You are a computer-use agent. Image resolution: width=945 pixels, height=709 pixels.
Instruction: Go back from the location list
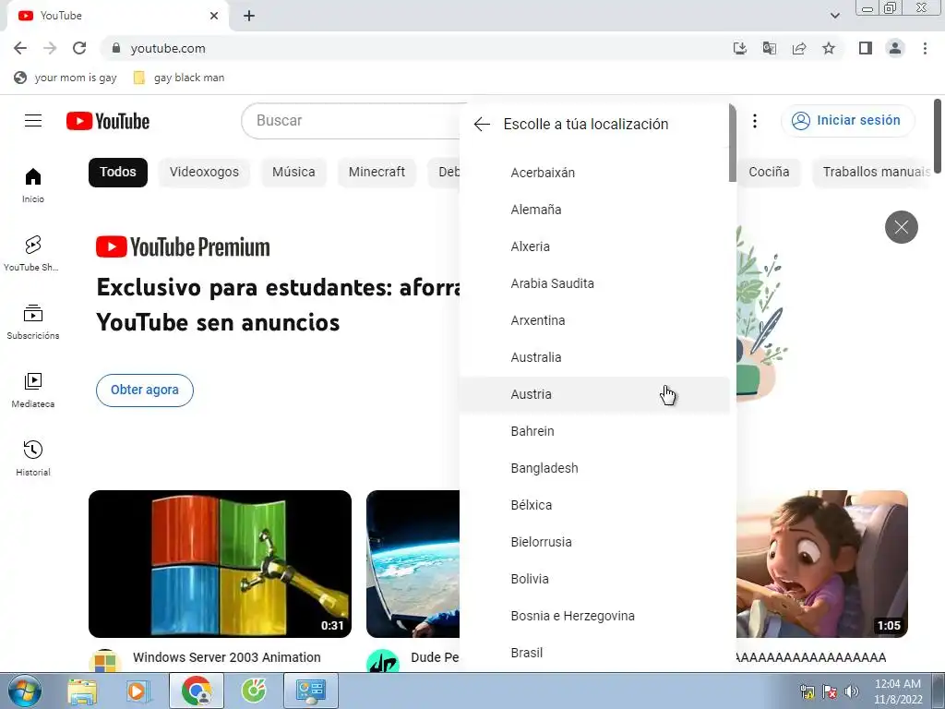tap(482, 125)
